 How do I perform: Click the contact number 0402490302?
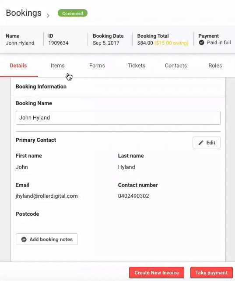[133, 196]
